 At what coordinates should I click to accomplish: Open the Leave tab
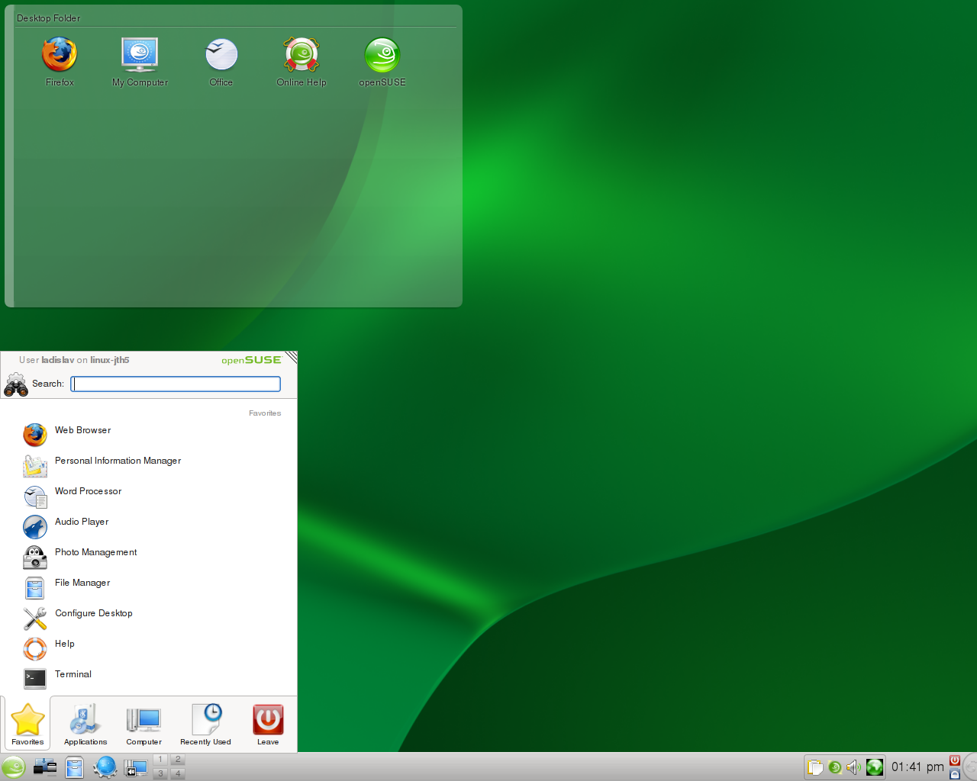[268, 724]
